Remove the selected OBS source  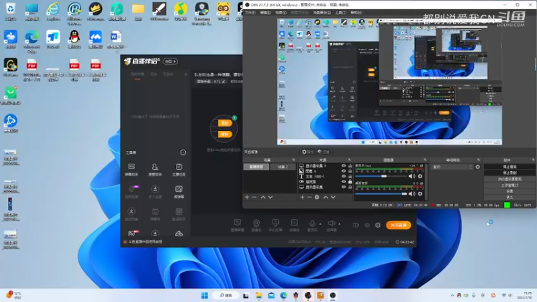(x=309, y=197)
